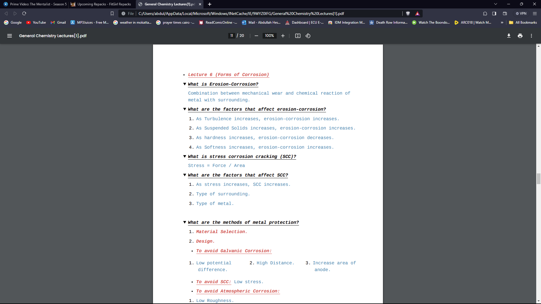Click the fit-to-page icon

pos(298,36)
